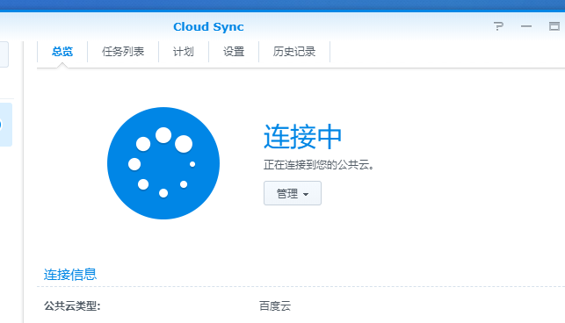Open the 任务列表 tab
Screen dimensions: 565x323
[x=123, y=52]
